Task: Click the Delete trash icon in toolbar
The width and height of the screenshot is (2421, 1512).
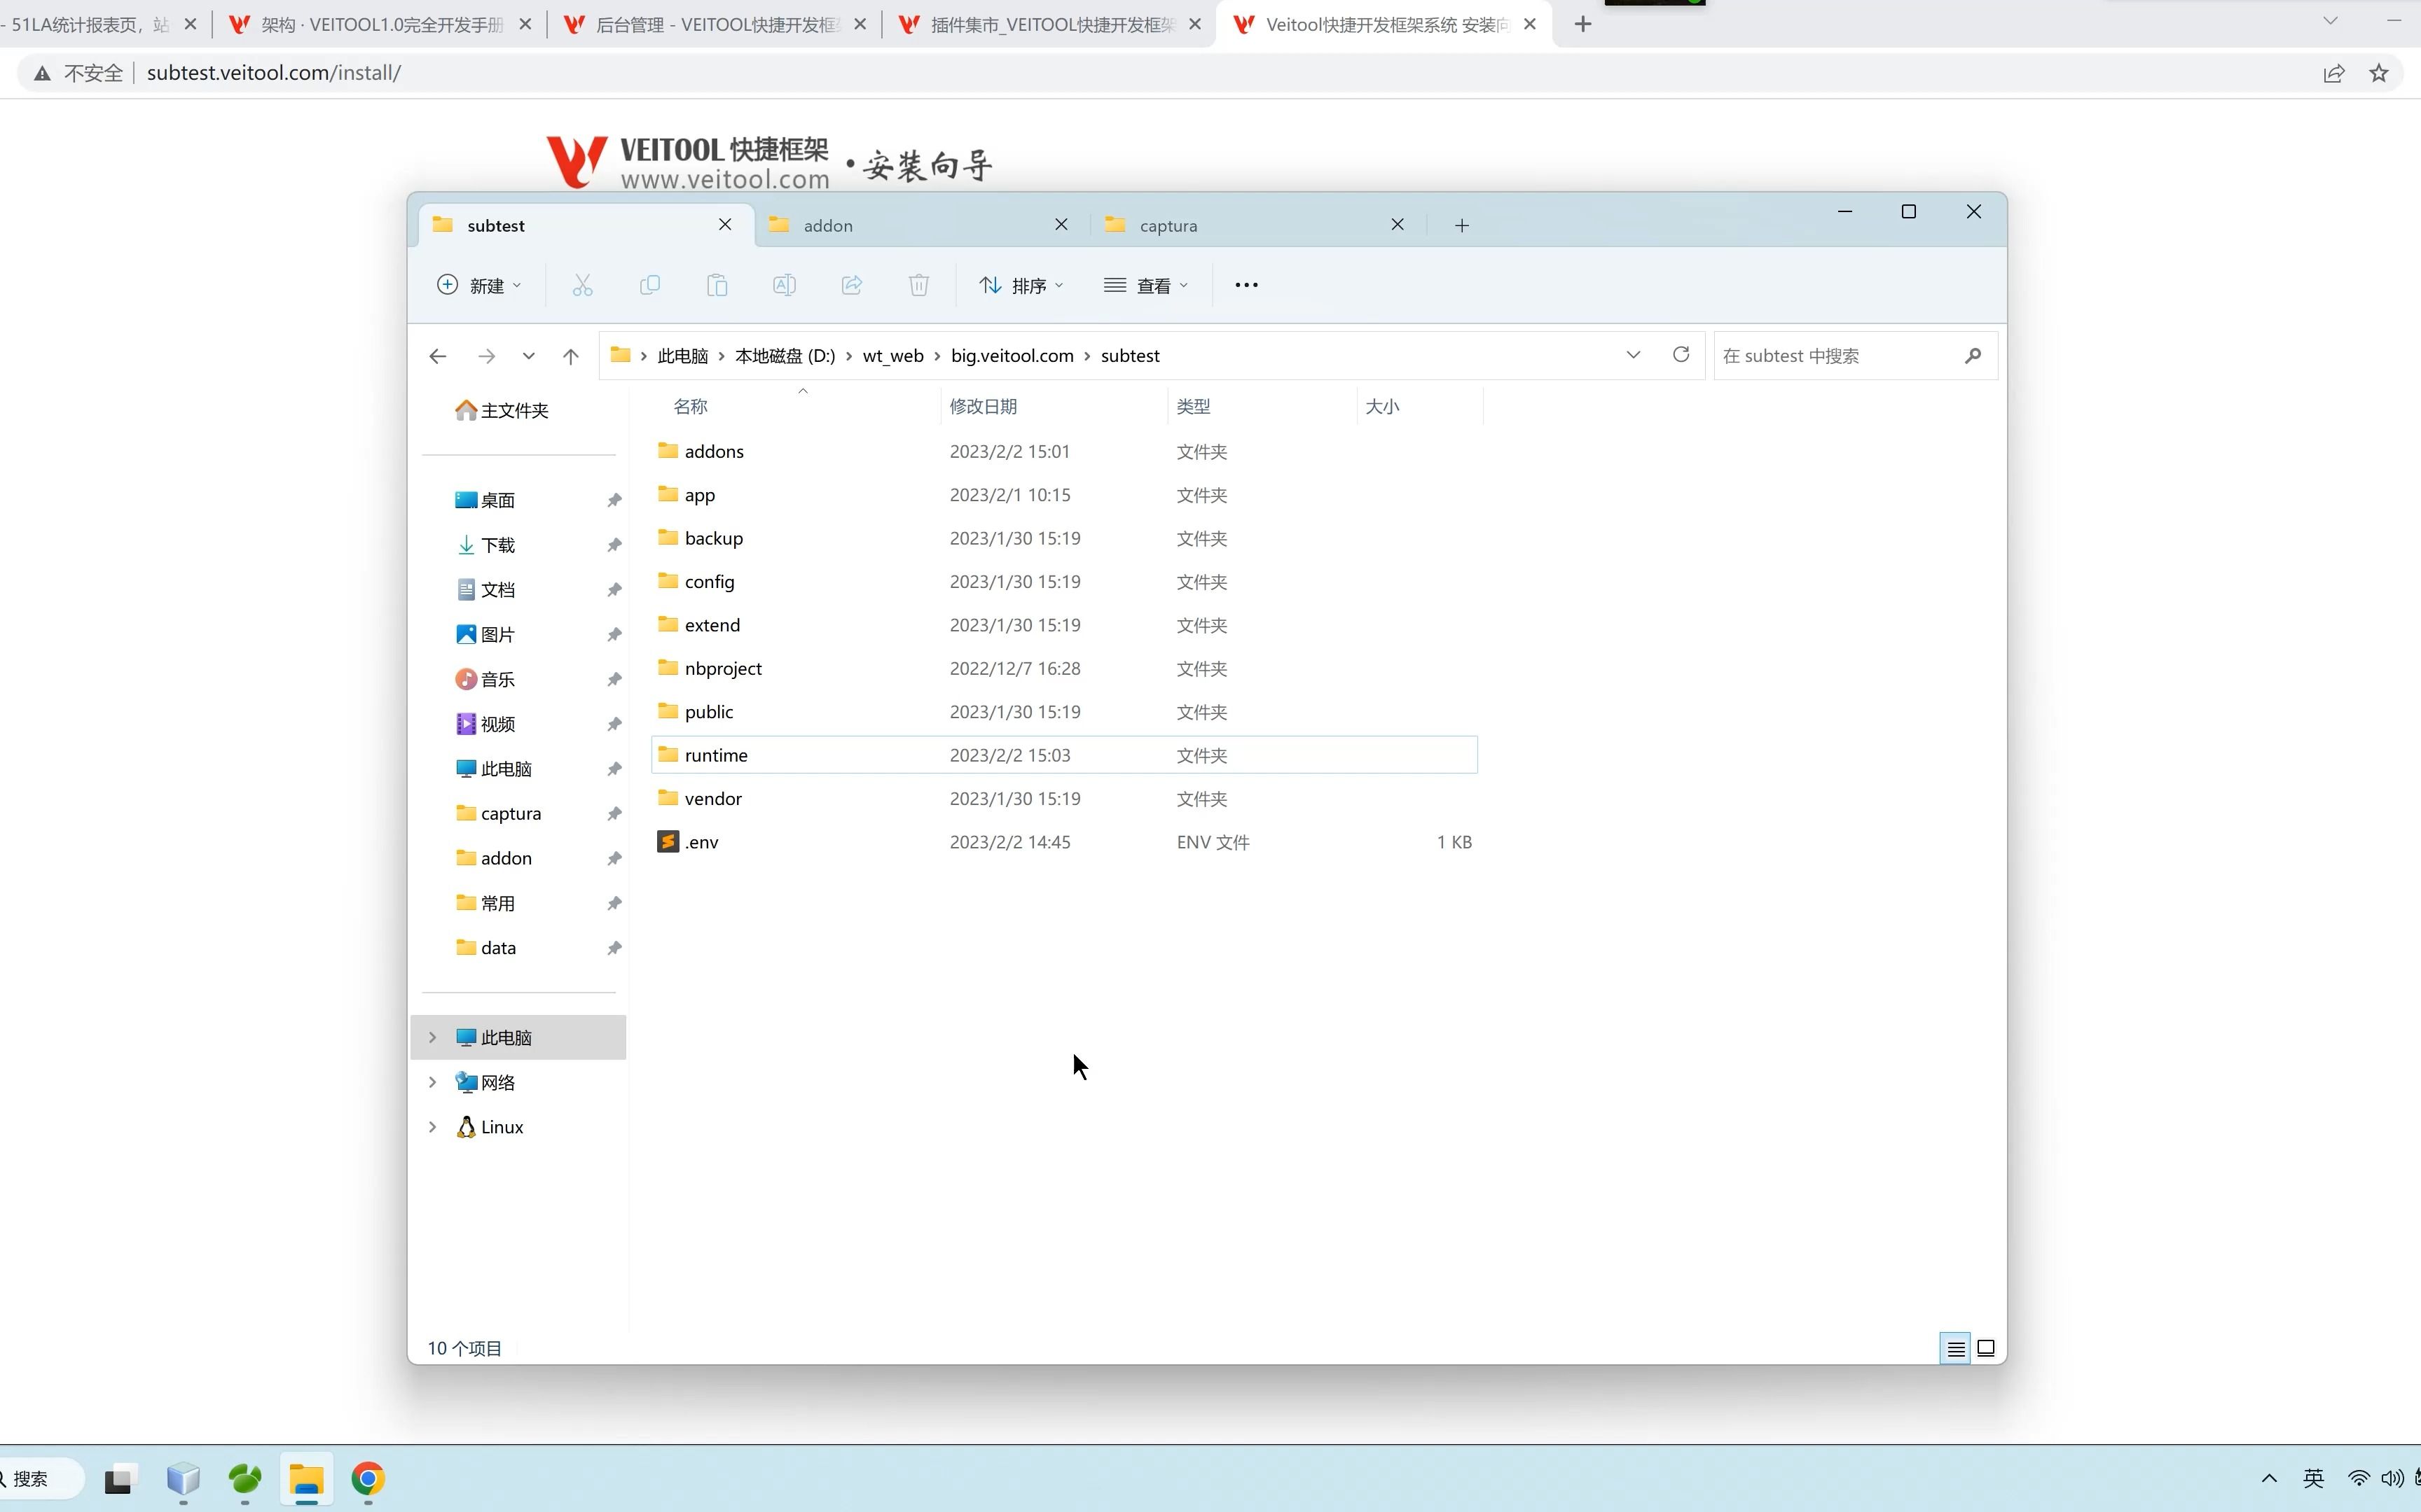Action: pos(918,285)
